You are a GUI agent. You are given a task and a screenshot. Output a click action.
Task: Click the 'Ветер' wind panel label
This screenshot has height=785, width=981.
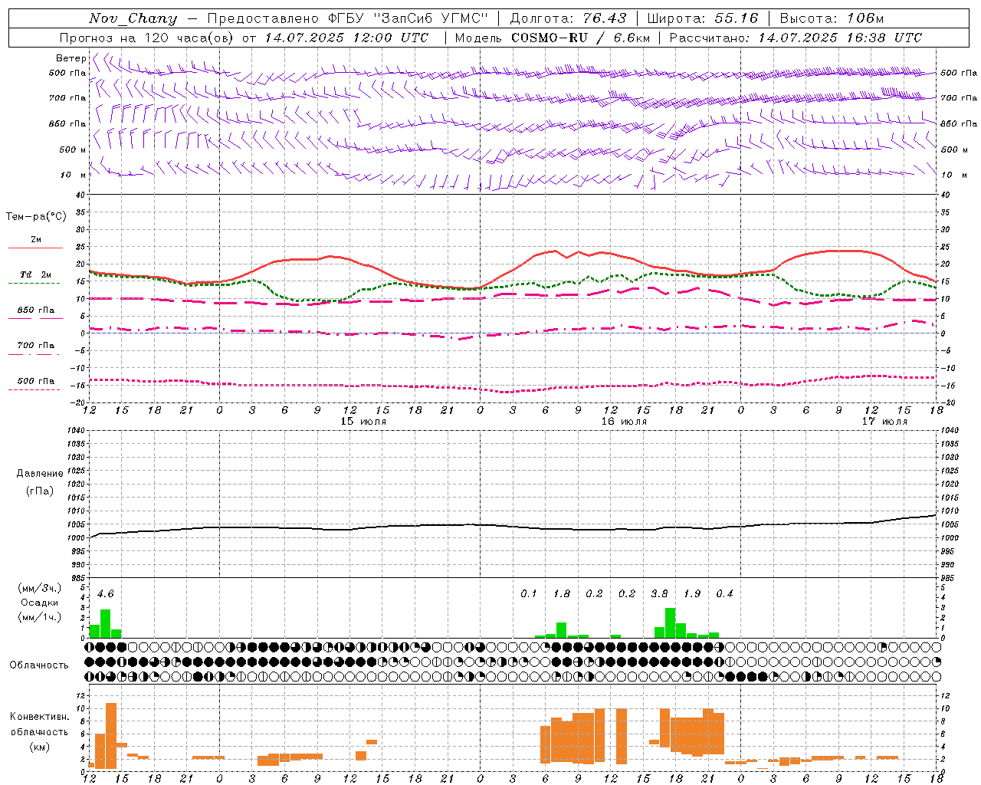coord(71,58)
